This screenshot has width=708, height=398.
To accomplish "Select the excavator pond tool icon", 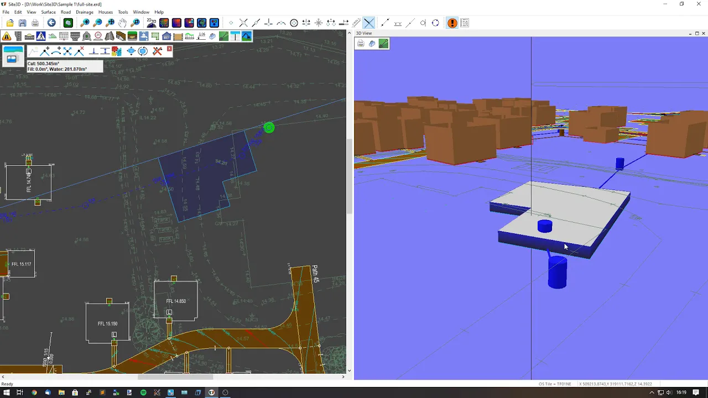I will [x=247, y=36].
